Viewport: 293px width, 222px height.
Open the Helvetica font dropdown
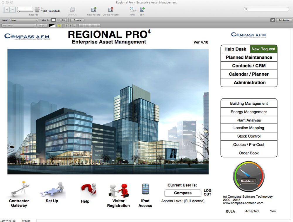19,26
